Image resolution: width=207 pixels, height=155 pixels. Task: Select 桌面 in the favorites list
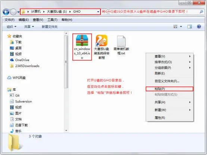(x=18, y=48)
